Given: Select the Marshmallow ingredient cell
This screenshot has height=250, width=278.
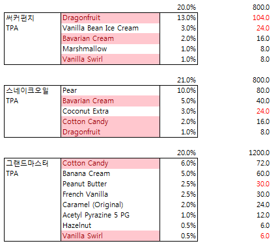Looking at the screenshot, I should pos(110,49).
